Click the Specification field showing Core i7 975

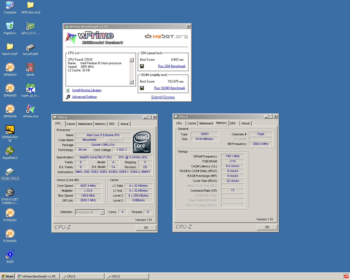(114, 157)
